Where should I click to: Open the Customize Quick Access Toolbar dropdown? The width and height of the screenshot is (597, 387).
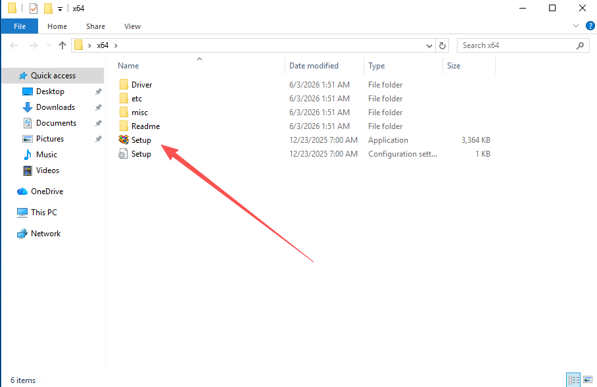(60, 9)
